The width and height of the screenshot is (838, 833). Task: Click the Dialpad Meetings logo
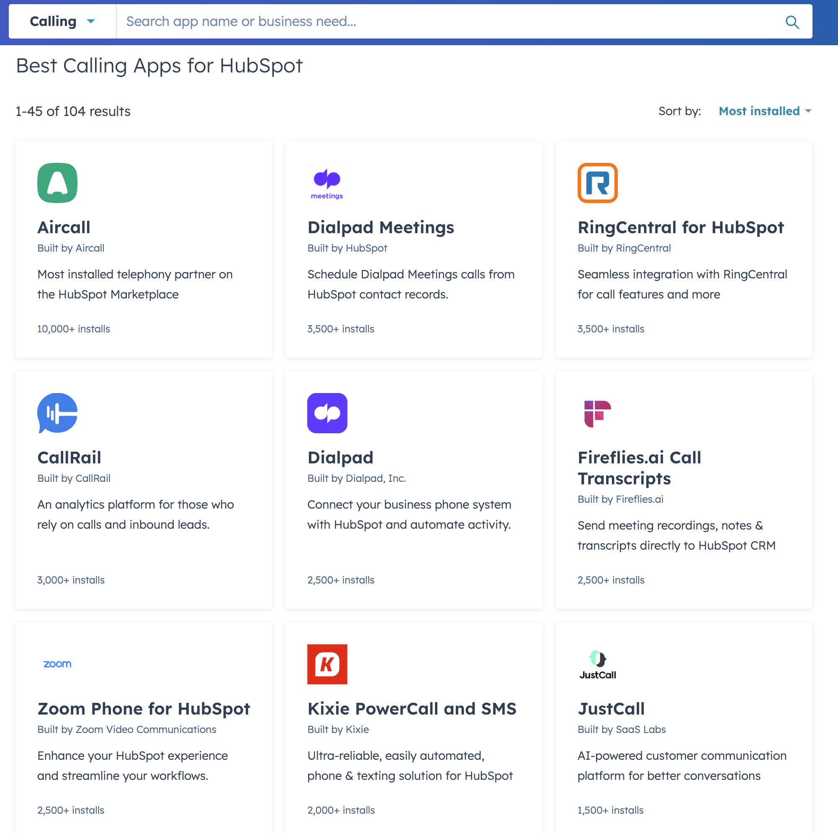327,182
